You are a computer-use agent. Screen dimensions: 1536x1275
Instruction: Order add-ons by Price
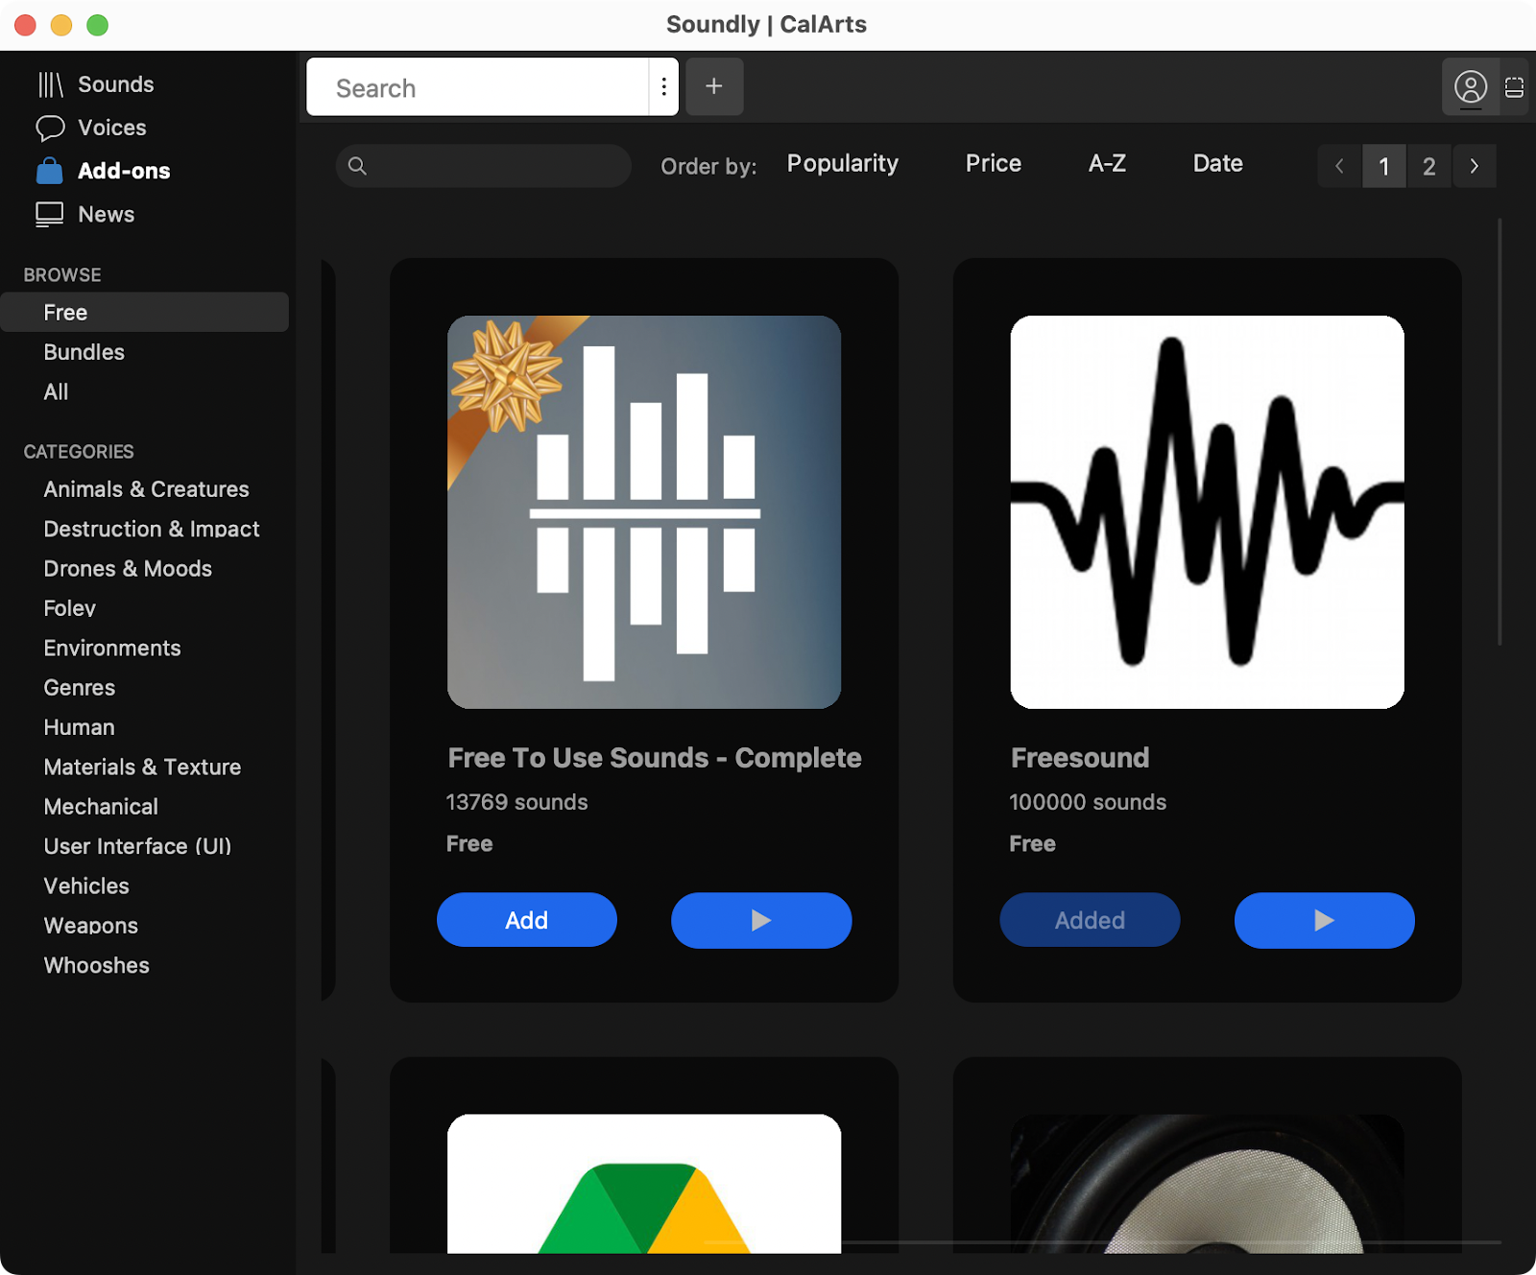coord(993,164)
